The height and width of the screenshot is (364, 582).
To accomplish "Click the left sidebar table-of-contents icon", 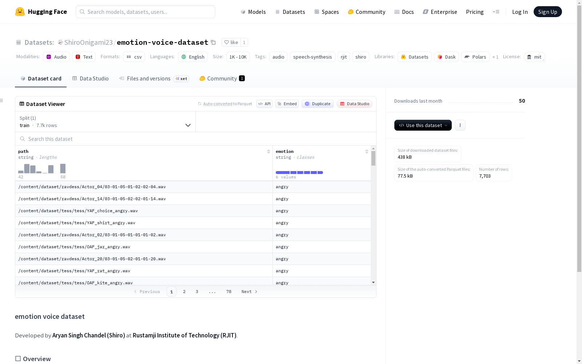I will click(2, 100).
